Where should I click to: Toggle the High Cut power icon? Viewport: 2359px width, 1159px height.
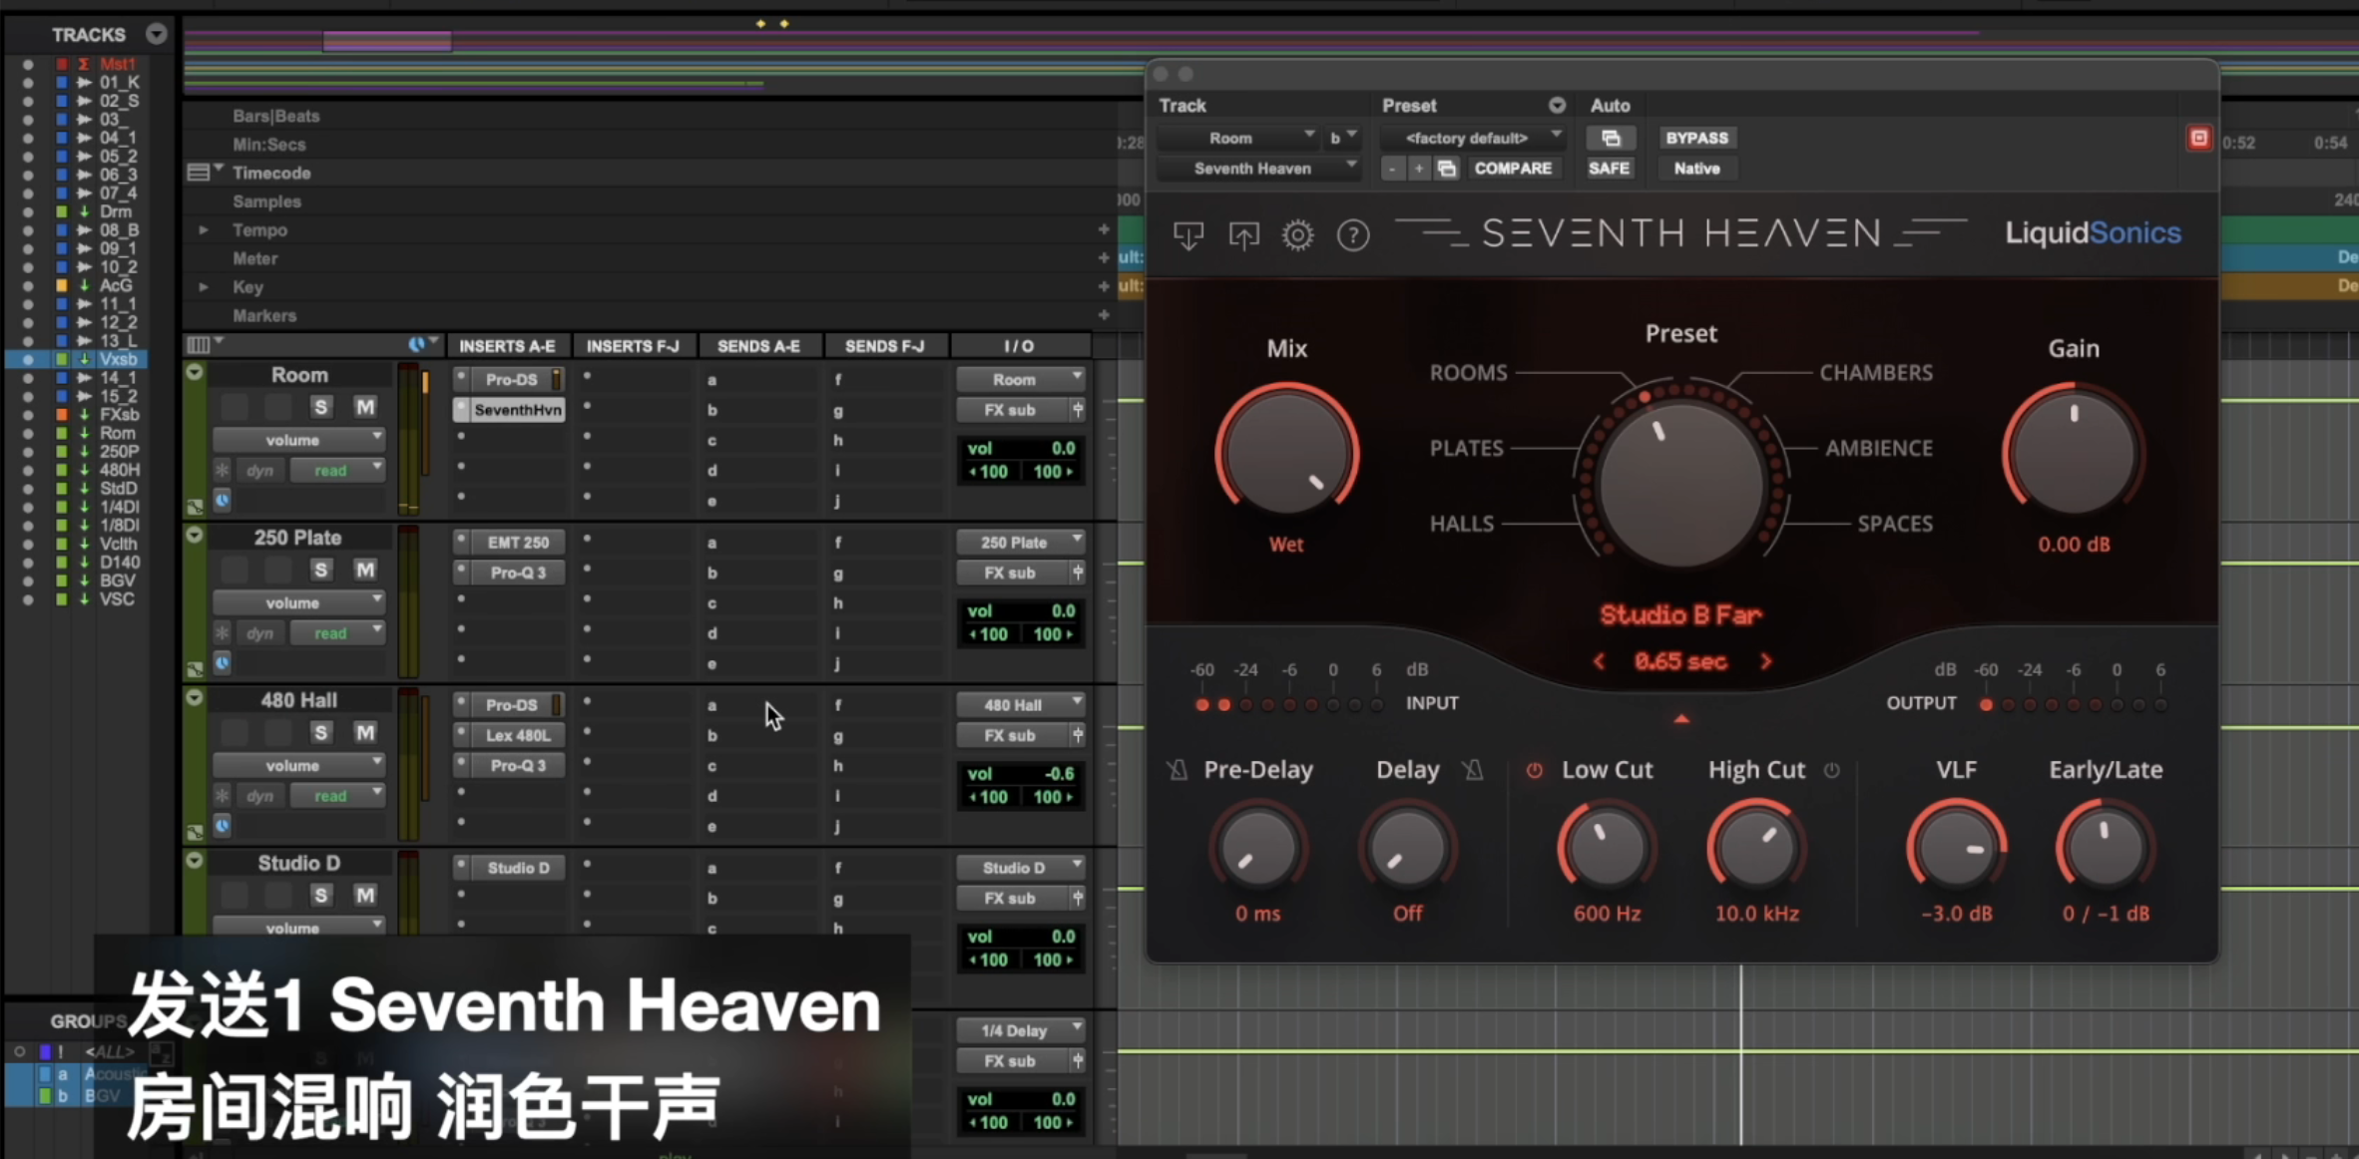click(1832, 770)
